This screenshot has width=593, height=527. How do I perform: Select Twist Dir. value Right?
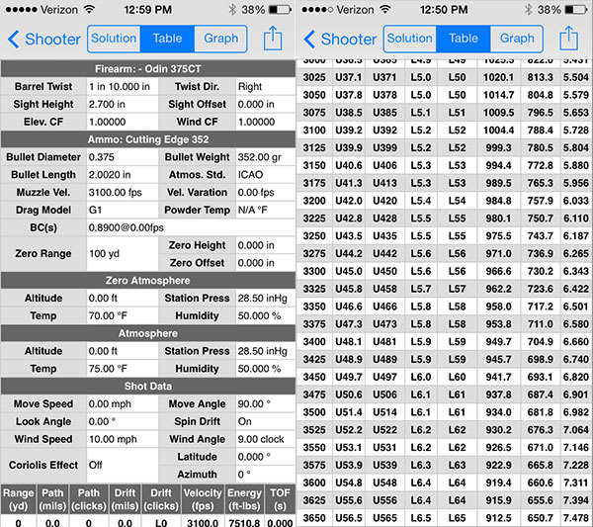(x=265, y=87)
